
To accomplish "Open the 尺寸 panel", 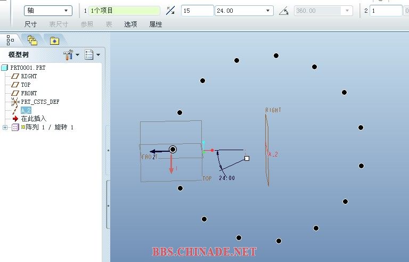I will 31,24.
